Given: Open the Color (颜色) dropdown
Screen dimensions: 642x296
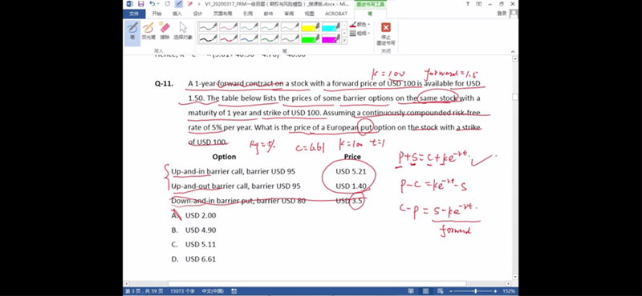Looking at the screenshot, I should [x=360, y=25].
